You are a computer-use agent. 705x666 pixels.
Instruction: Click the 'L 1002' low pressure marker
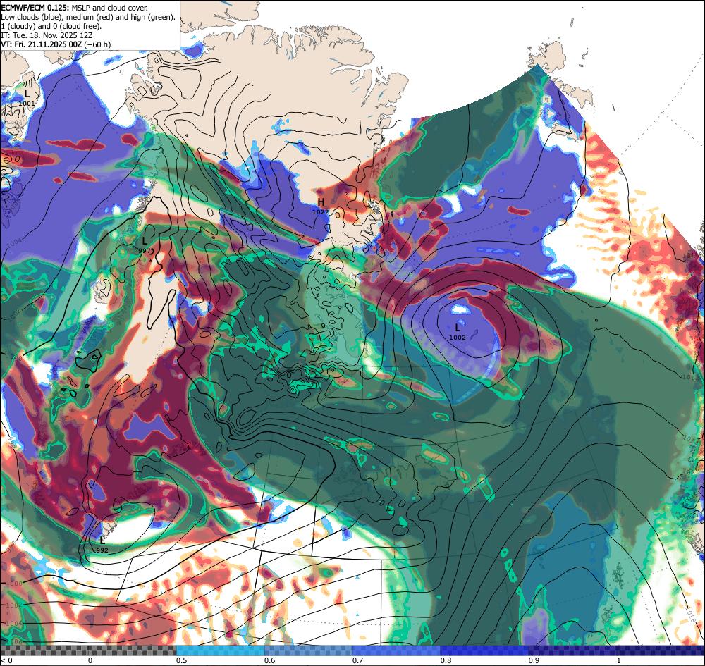click(x=458, y=332)
